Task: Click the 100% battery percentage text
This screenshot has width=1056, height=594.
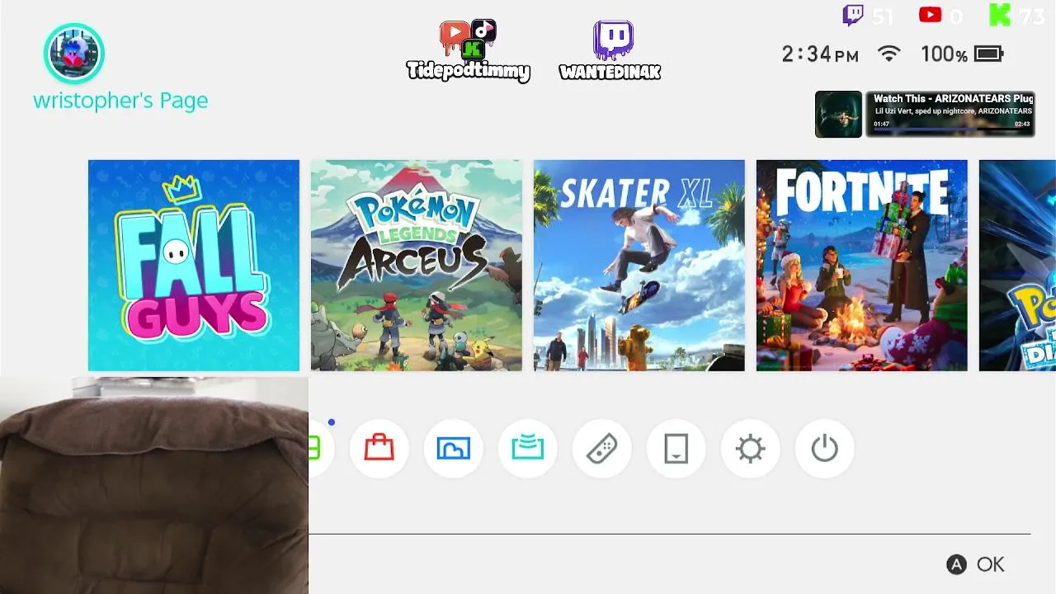Action: (x=944, y=54)
